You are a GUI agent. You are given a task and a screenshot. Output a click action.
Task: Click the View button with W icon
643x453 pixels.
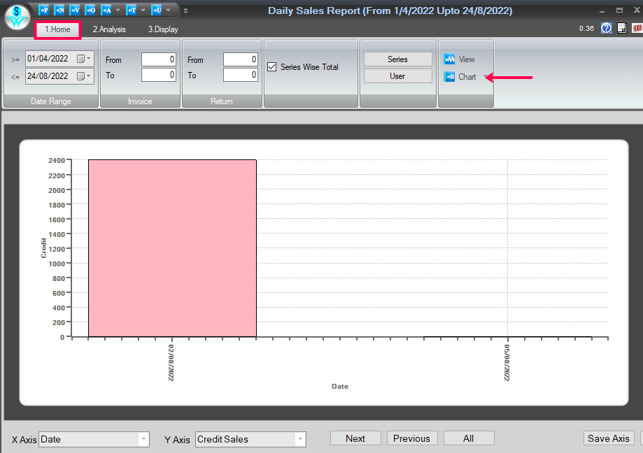coord(459,59)
